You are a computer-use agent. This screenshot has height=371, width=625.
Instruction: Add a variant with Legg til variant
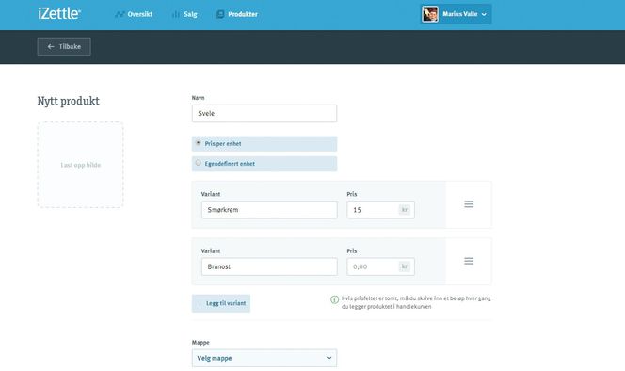(221, 303)
